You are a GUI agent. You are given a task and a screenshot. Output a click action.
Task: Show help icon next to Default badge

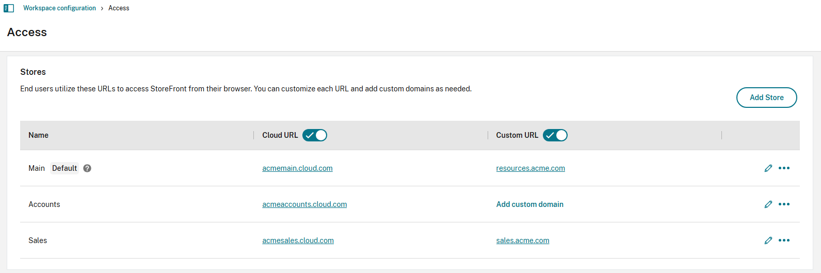(87, 168)
